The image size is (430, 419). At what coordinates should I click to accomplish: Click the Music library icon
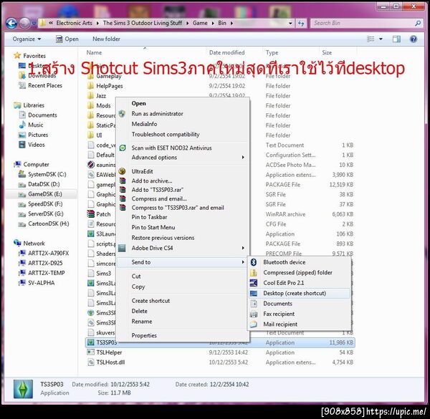point(22,125)
